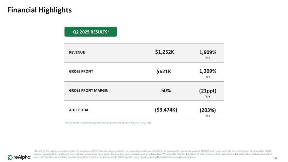This screenshot has width=288, height=162.
Task: Select the REVENUE row label
Action: [77, 52]
